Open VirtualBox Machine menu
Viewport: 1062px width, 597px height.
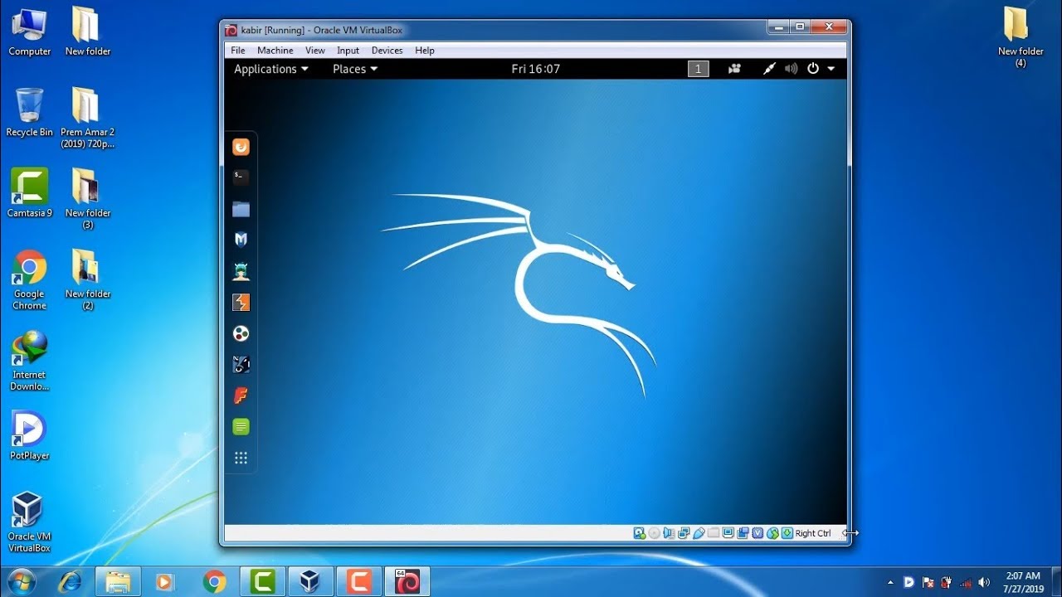(275, 51)
